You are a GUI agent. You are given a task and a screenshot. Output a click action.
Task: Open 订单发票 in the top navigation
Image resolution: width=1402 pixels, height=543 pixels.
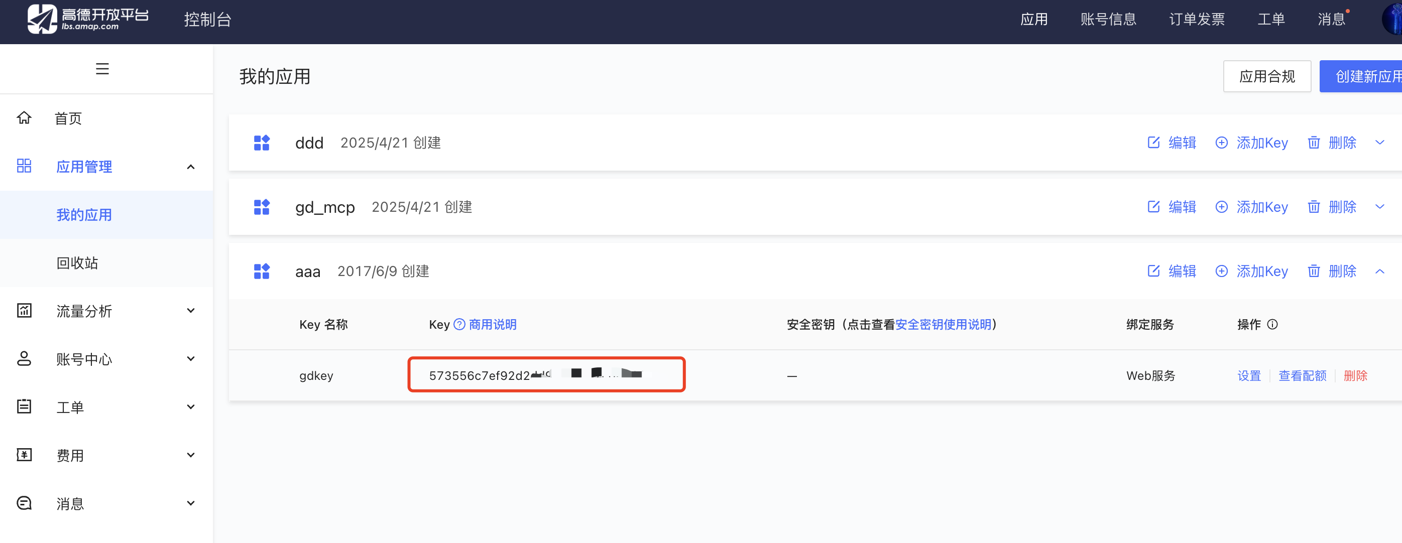(x=1196, y=20)
